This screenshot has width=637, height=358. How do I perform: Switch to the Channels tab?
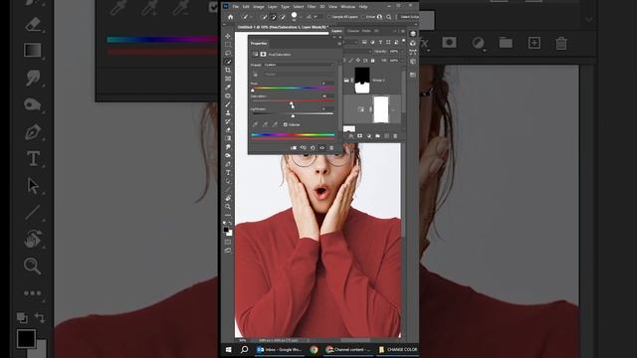[352, 31]
